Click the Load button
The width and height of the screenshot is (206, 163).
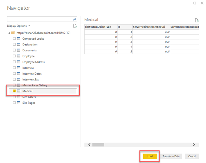click(150, 156)
